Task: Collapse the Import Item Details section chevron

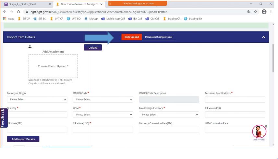Action: 264,37
